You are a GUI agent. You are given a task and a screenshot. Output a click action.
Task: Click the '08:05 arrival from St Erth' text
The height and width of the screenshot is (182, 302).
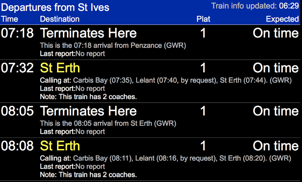tap(108, 123)
